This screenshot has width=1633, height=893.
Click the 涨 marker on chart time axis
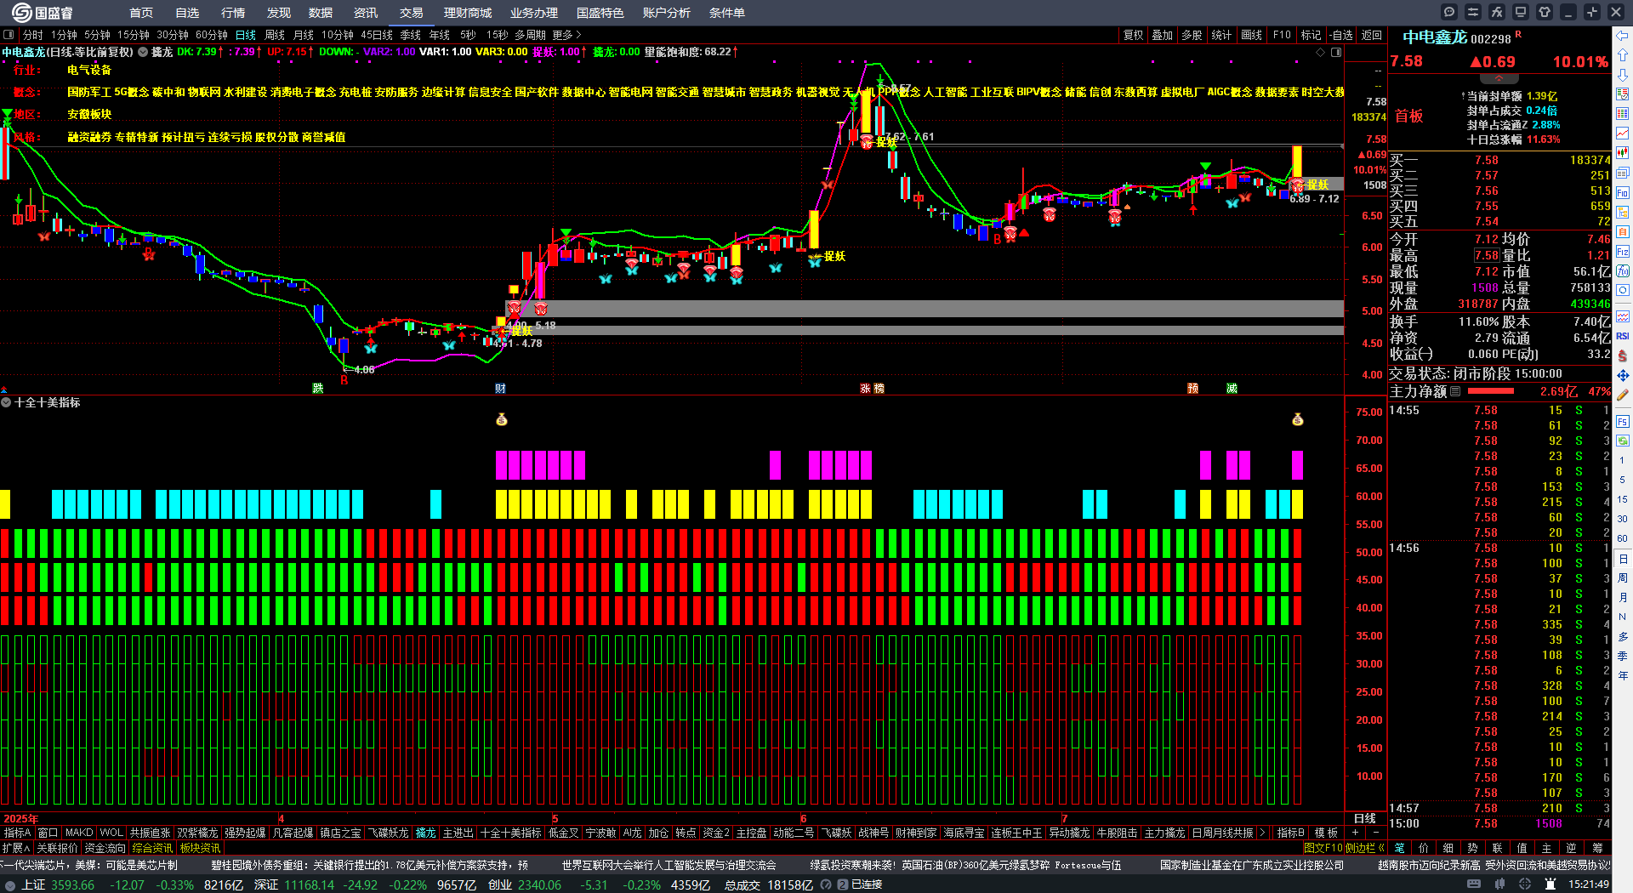865,388
